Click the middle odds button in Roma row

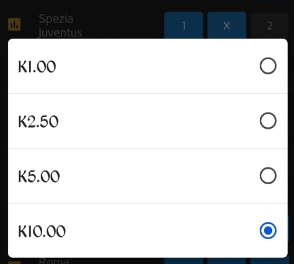click(x=226, y=261)
